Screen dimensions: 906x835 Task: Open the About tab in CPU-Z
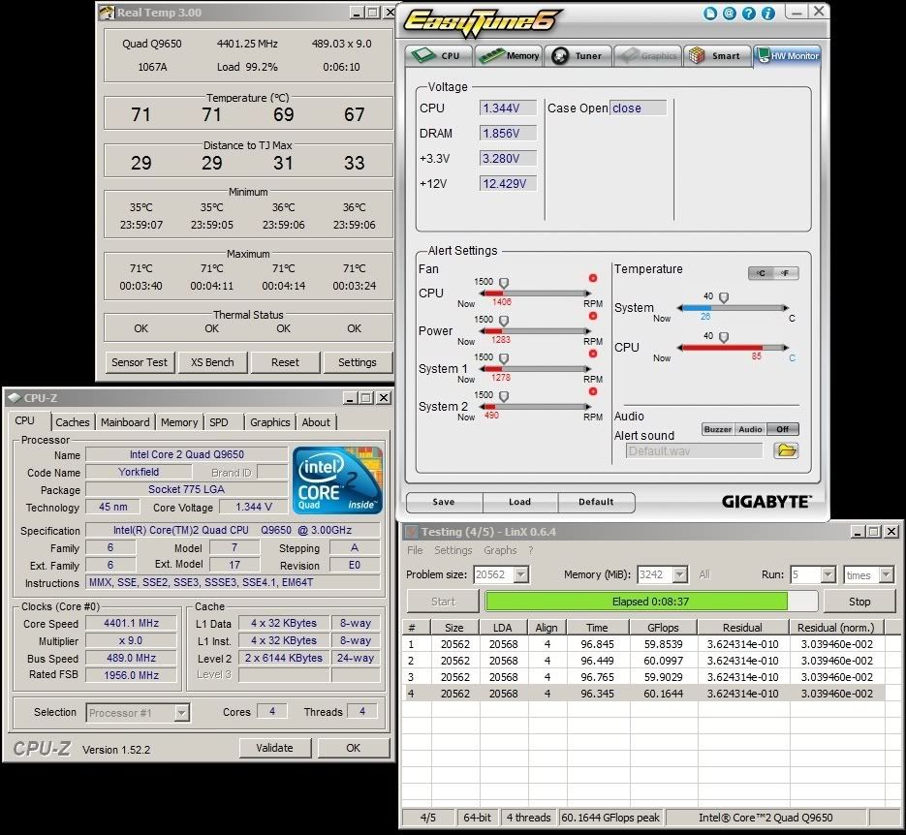[316, 422]
